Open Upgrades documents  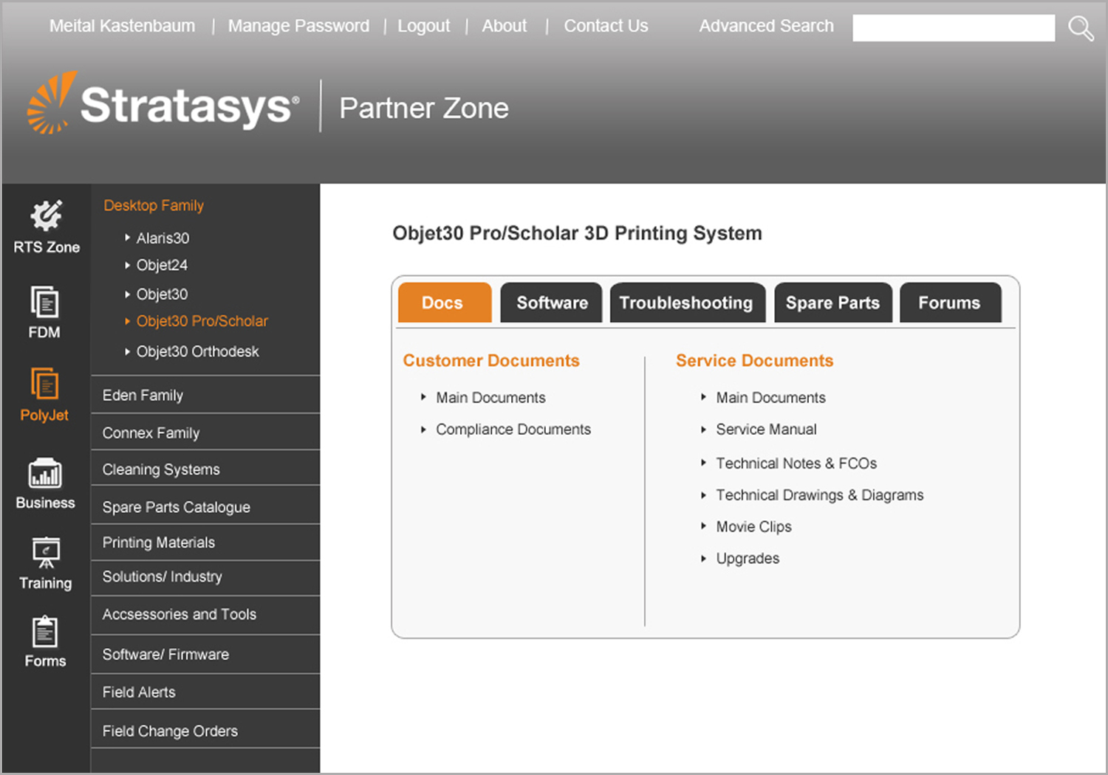(748, 559)
